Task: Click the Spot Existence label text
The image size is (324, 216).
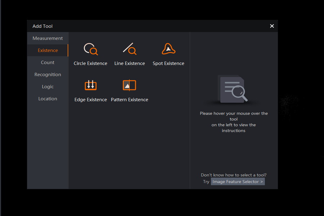Action: 168,63
